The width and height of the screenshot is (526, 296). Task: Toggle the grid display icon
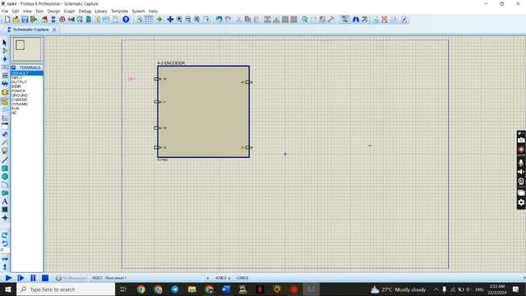(x=148, y=20)
